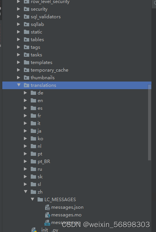Click the i18n messages.po file icon
The height and width of the screenshot is (232, 156).
[x=47, y=223]
